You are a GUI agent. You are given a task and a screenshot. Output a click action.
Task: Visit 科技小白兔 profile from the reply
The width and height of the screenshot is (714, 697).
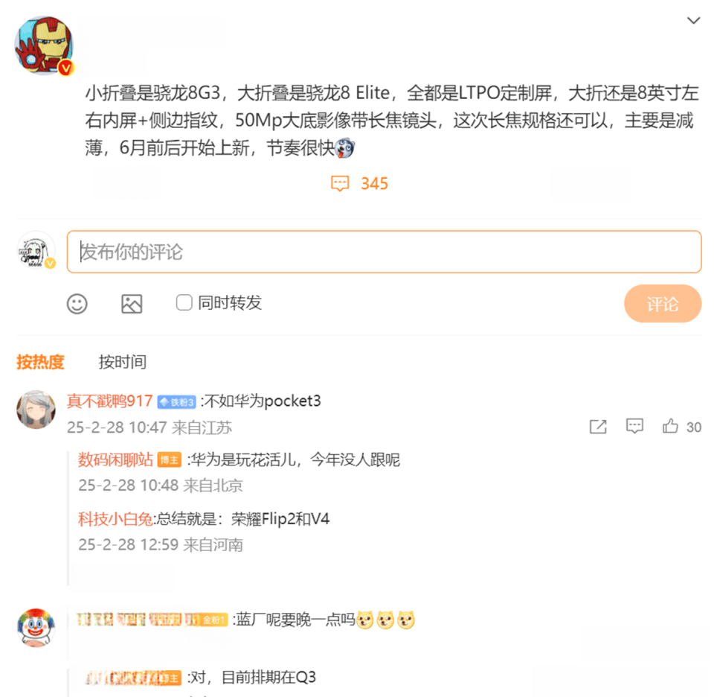pos(116,519)
